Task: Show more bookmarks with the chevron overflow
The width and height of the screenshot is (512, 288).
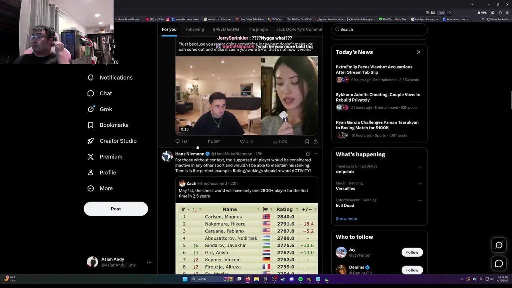Action: coord(483,19)
